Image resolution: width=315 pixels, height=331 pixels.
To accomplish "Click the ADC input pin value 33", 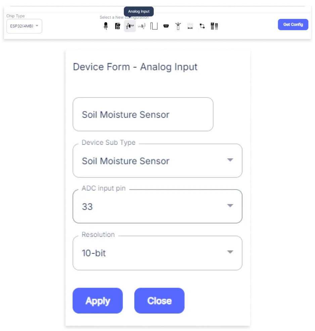I will click(x=87, y=207).
